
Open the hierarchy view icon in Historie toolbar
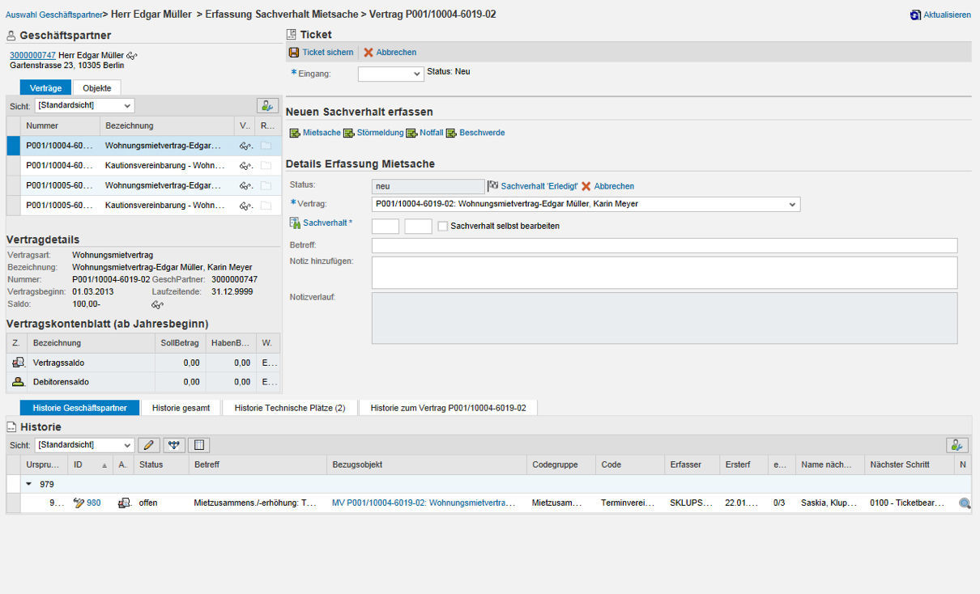coord(174,444)
